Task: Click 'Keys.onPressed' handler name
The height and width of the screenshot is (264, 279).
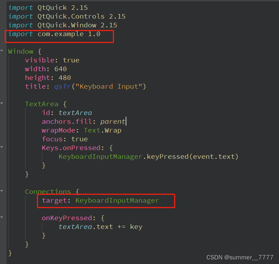Action: (71, 148)
